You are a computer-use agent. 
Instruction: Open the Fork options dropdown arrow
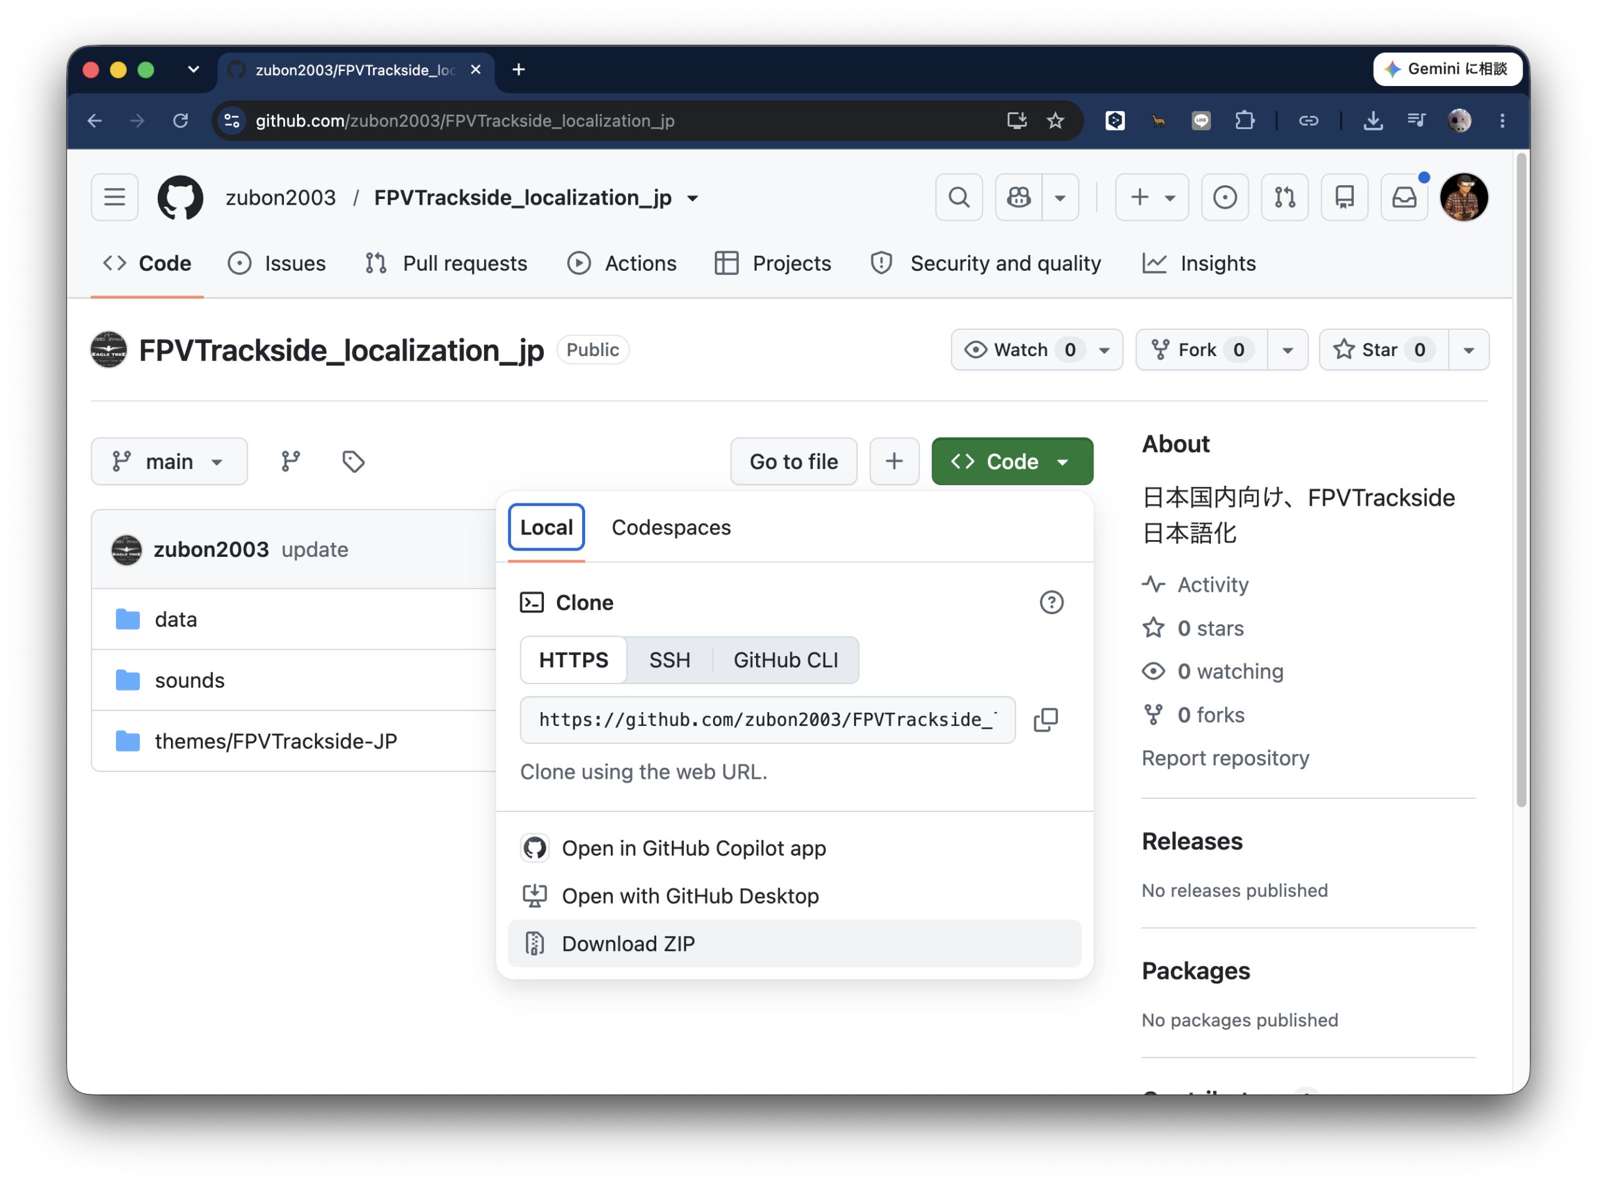[1287, 349]
